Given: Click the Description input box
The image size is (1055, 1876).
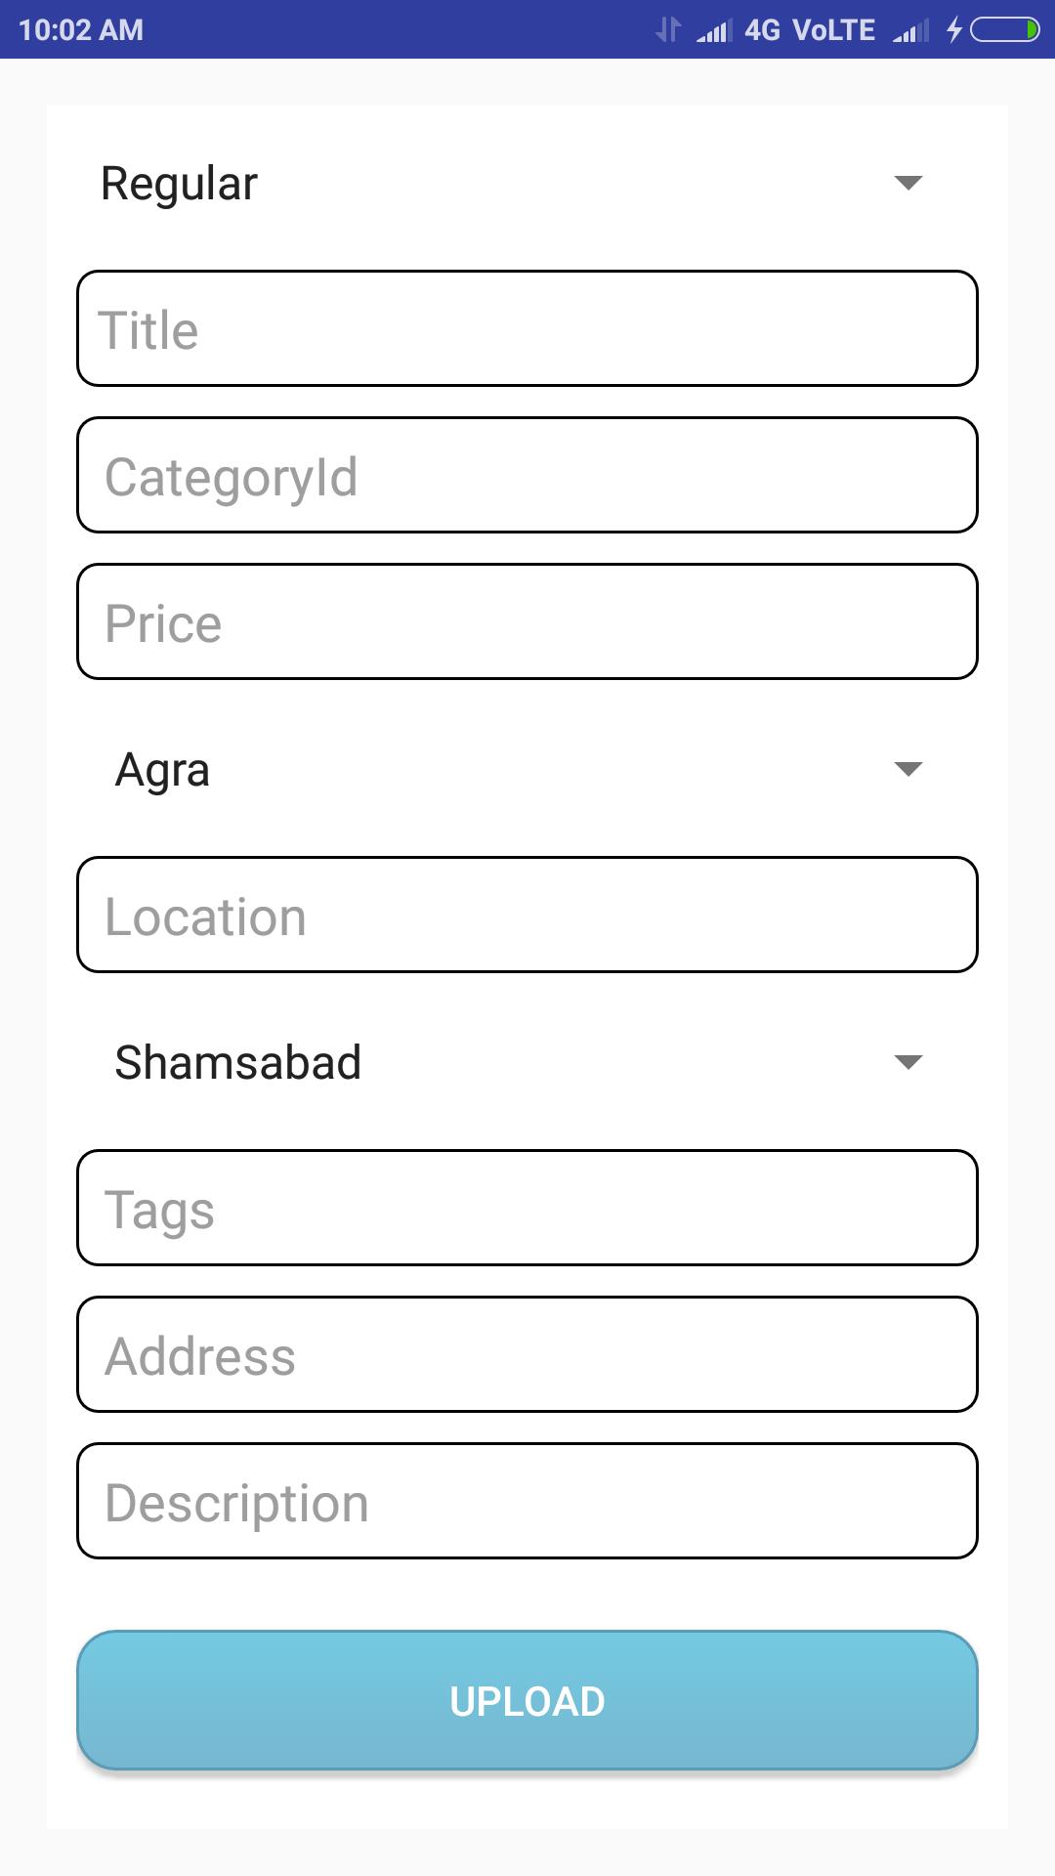Looking at the screenshot, I should (527, 1502).
